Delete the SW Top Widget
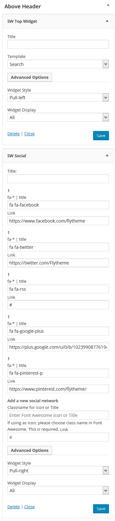The image size is (115, 521). (13, 134)
